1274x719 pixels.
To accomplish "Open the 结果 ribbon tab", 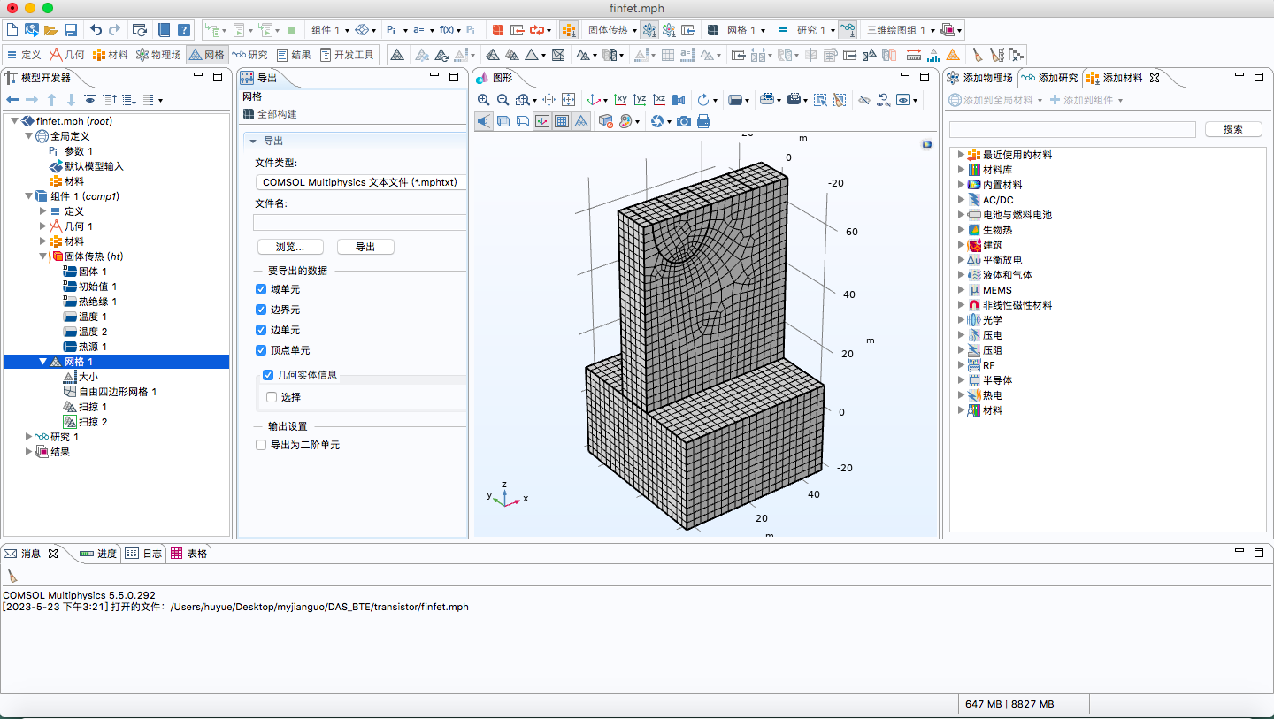I will (294, 55).
